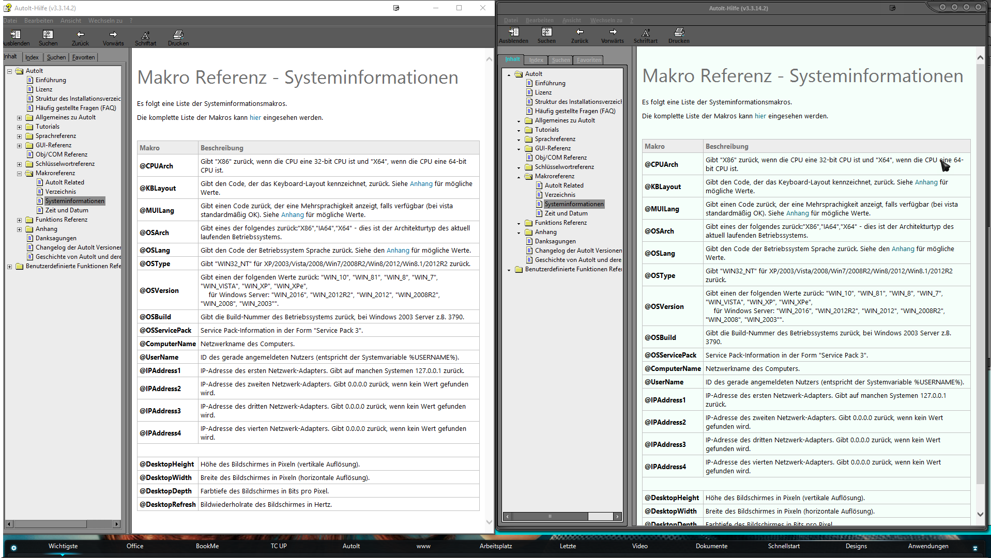Open the Ansicht menu in left window
Viewport: 991px width, 558px height.
pos(70,21)
